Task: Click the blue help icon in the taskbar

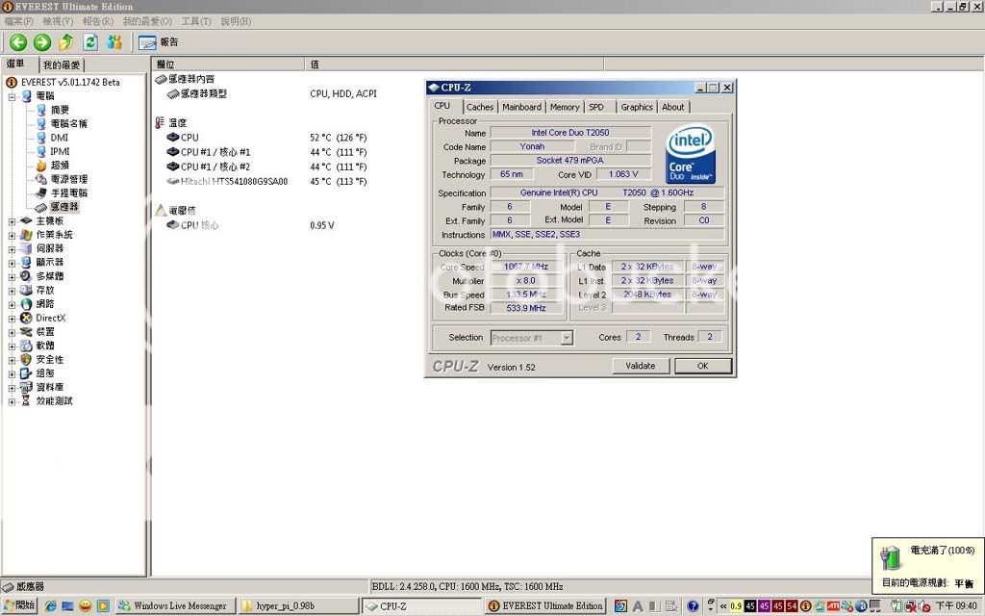Action: click(x=693, y=606)
